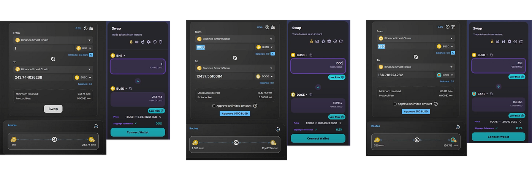This screenshot has height=180, width=532.
Task: Open the settings sliders icon in the BNB form
Action: pyautogui.click(x=91, y=28)
